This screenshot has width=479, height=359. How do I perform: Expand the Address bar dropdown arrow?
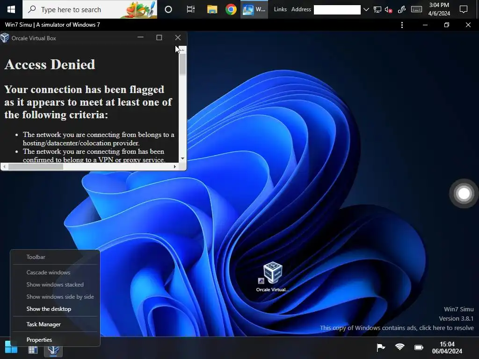(366, 10)
